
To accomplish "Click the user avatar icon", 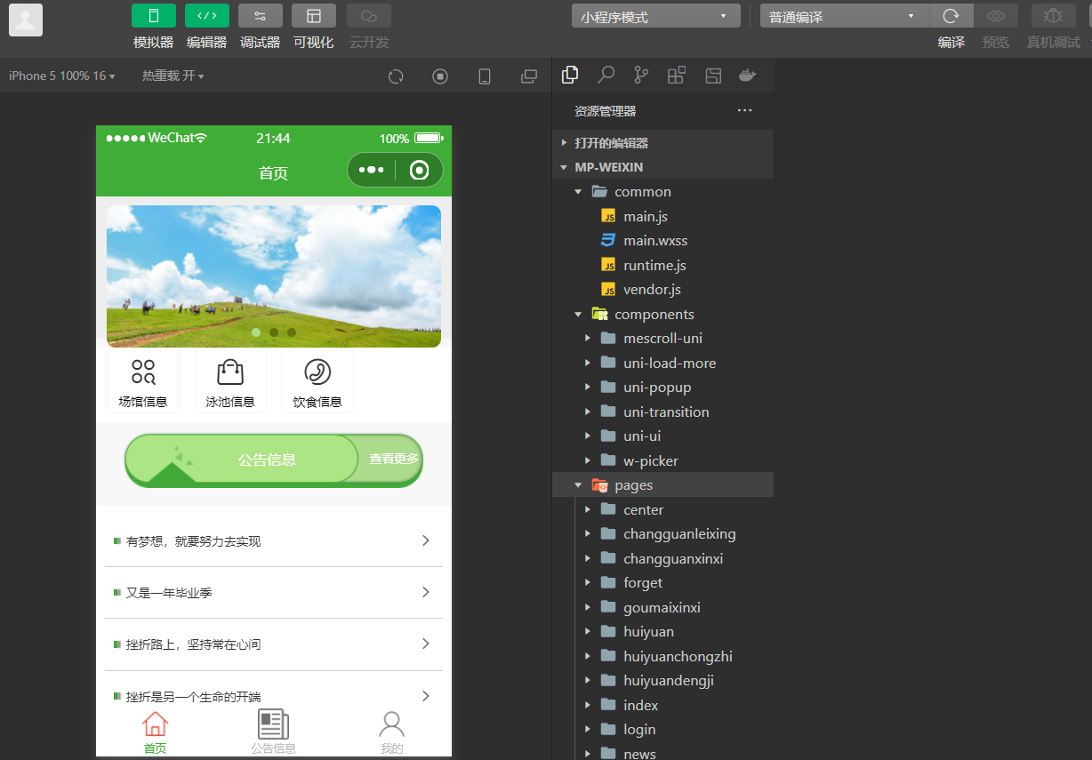I will click(26, 20).
